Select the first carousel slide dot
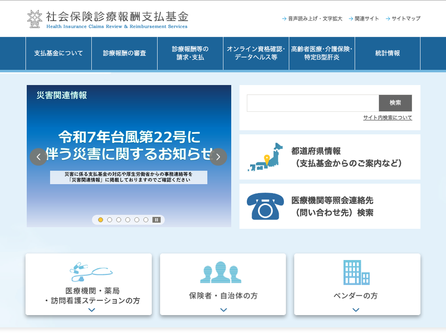Viewport: 446px width, 334px height. pyautogui.click(x=101, y=220)
